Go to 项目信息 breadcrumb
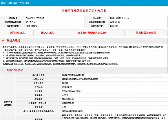Screen dimensions: 168x120 [12, 3]
